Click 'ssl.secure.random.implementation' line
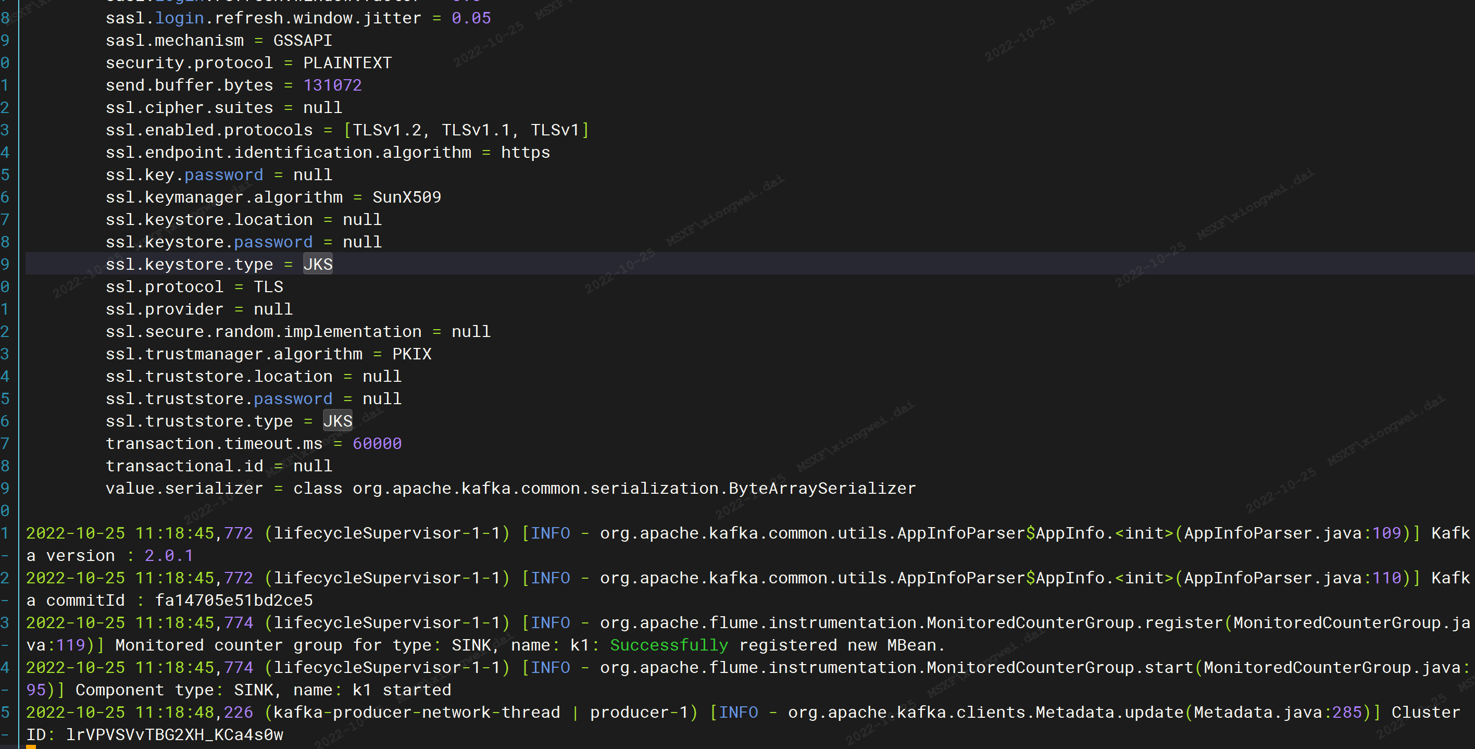The height and width of the screenshot is (749, 1475). click(298, 332)
